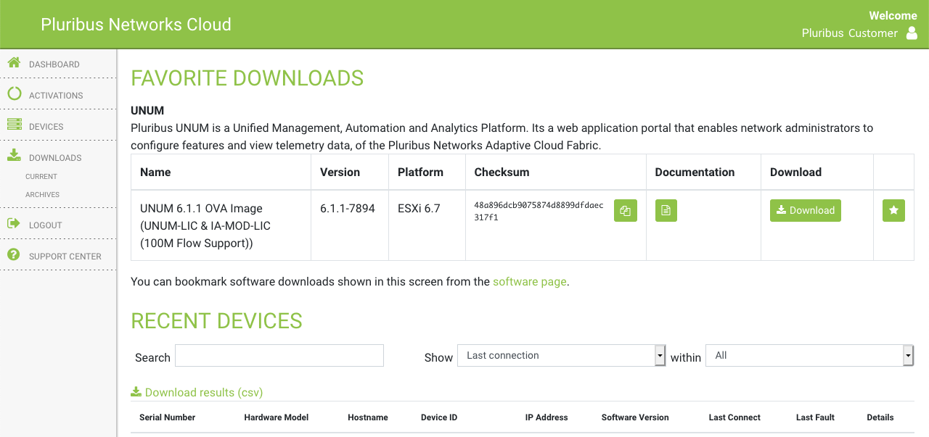929x437 pixels.
Task: Sort by Serial Number column header
Action: 168,417
